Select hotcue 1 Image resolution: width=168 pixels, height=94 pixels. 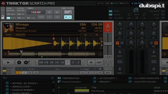(x=18, y=73)
